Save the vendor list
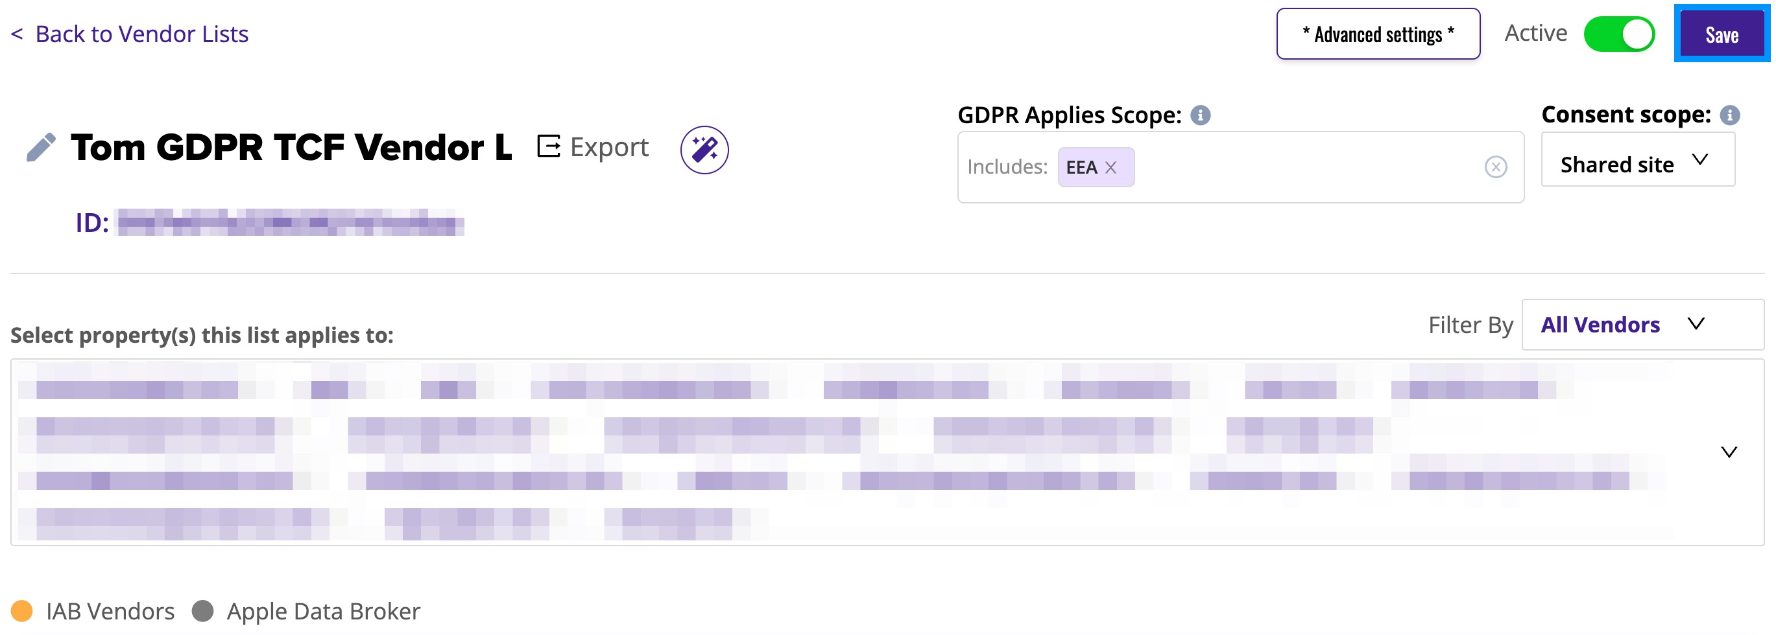The width and height of the screenshot is (1776, 635). tap(1722, 34)
